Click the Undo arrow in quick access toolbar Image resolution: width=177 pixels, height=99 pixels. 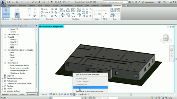(x=17, y=2)
